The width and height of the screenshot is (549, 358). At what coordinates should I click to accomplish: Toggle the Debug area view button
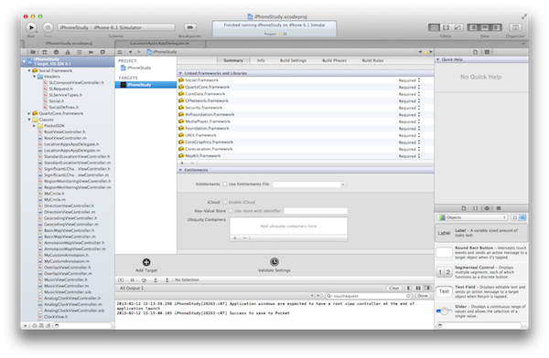[485, 27]
